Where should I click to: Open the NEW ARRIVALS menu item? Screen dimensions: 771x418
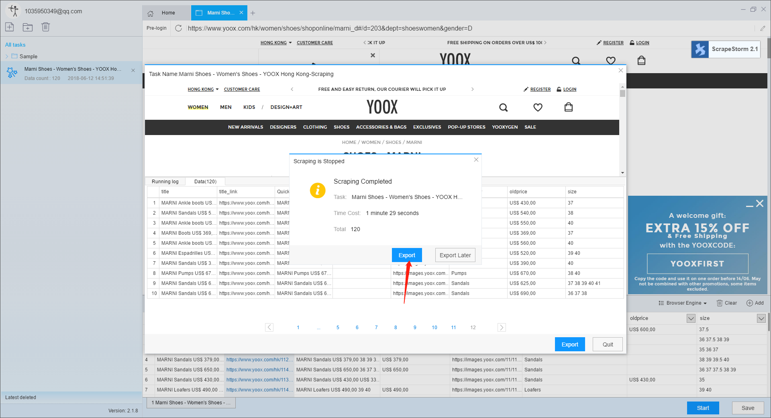tap(245, 127)
